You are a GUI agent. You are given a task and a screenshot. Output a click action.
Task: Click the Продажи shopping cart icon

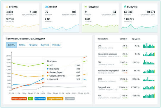[86, 7]
